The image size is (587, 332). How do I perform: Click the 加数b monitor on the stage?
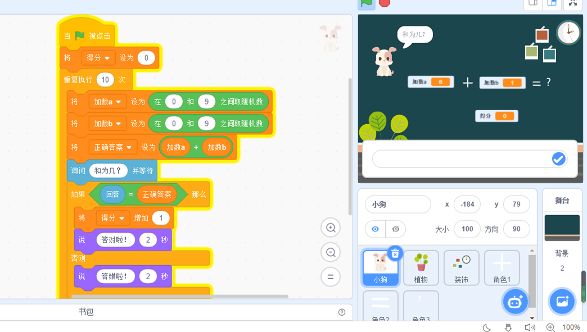(x=503, y=83)
